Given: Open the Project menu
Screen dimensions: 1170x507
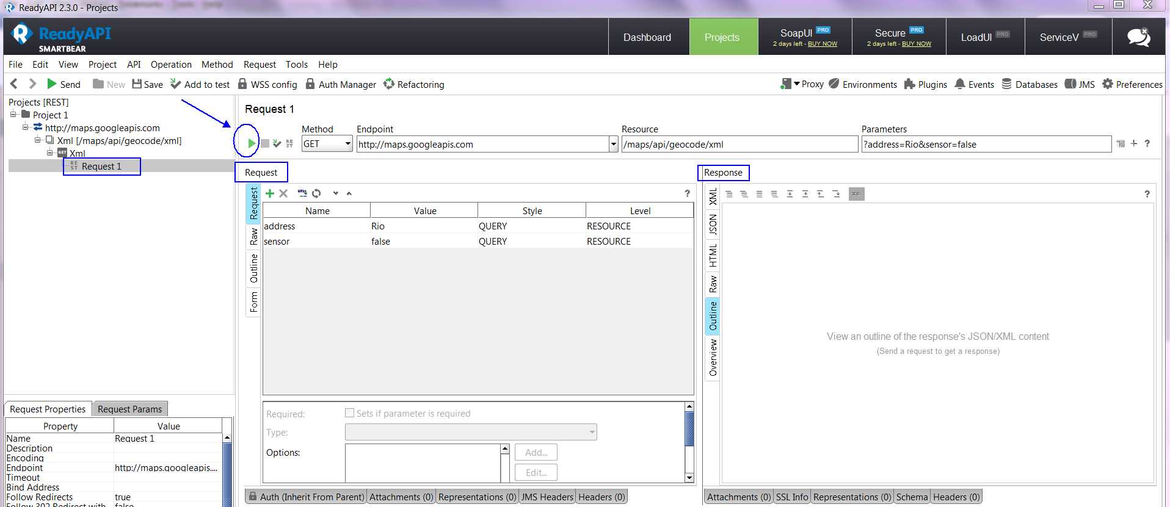Looking at the screenshot, I should click(x=103, y=64).
